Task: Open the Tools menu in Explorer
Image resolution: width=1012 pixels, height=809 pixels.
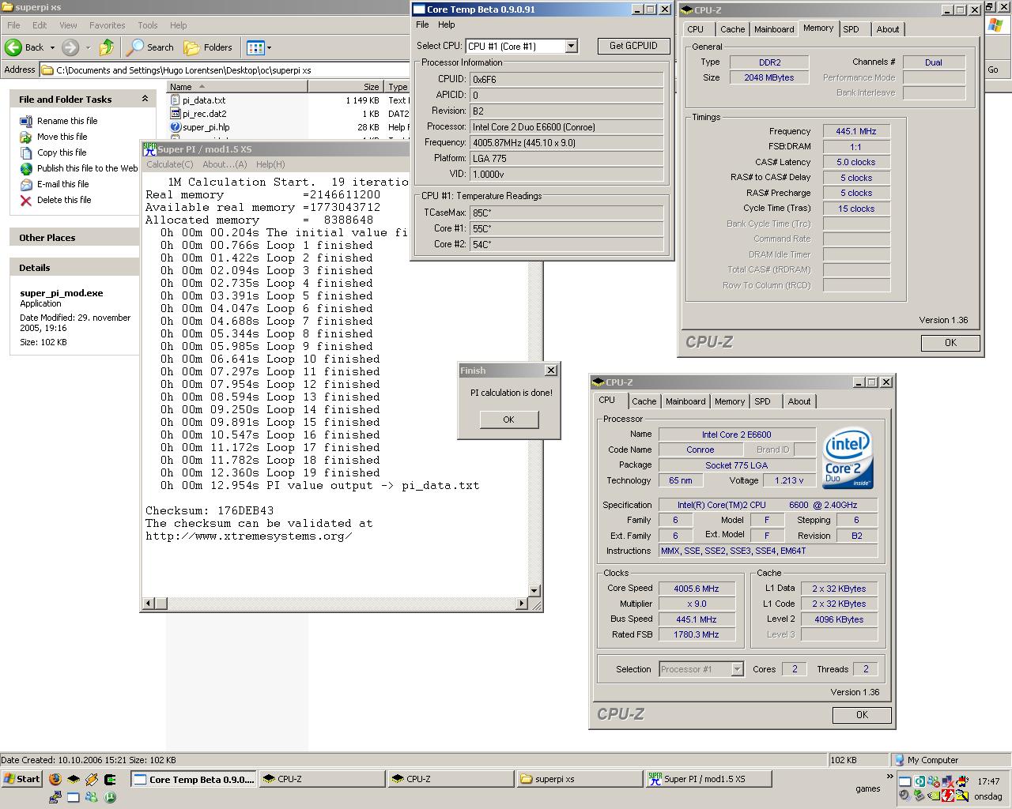Action: tap(147, 25)
